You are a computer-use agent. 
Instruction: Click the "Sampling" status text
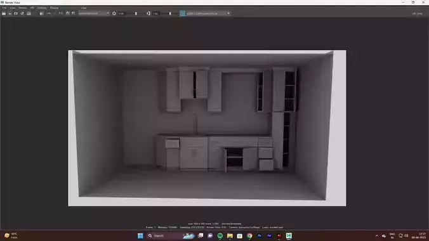(x=192, y=227)
